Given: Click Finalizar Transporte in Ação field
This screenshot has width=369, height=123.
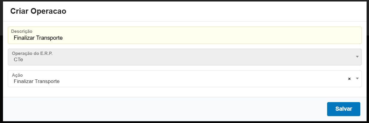Looking at the screenshot, I should coord(37,81).
